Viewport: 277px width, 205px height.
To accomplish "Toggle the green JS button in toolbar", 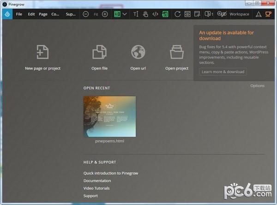I will [165, 14].
